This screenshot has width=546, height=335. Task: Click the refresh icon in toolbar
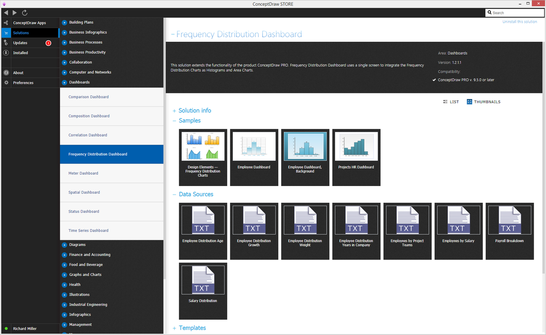click(25, 13)
